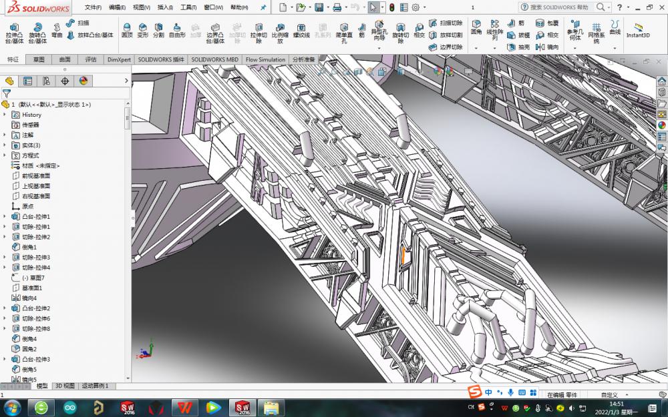Expand the 切除-拉伸3 feature node
The width and height of the screenshot is (668, 417).
pos(5,258)
